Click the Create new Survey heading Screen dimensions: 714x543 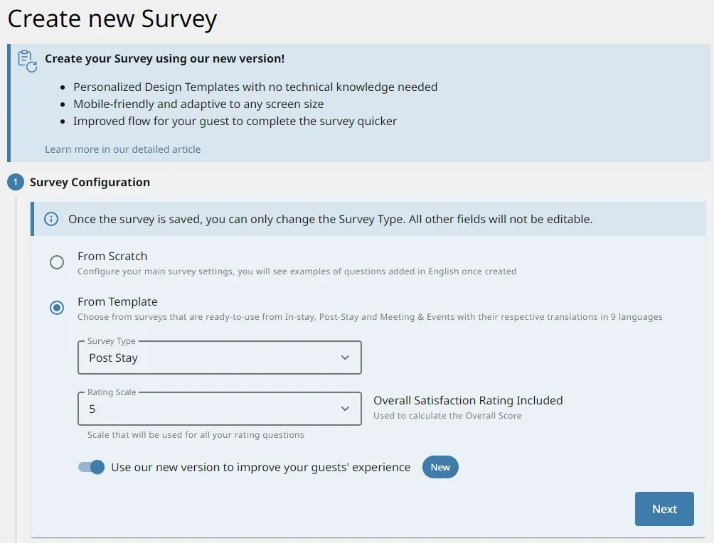112,19
